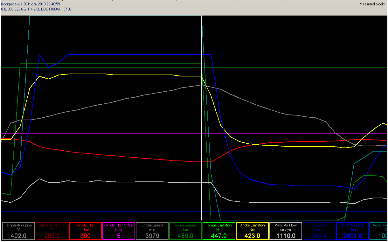Select the Torque Limitation channel box

pos(219,231)
